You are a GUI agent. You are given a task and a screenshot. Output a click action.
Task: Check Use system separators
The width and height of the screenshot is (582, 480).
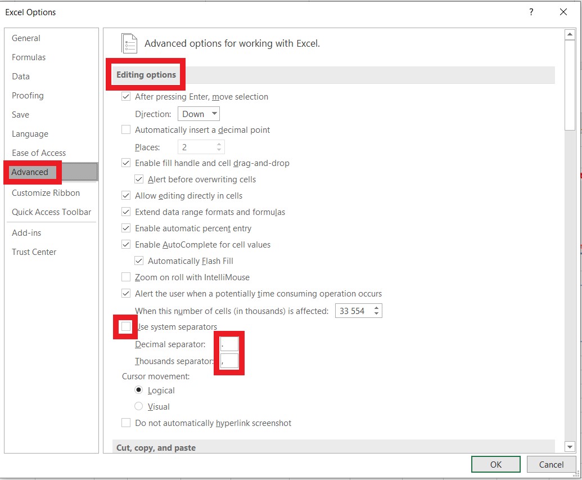(x=125, y=326)
